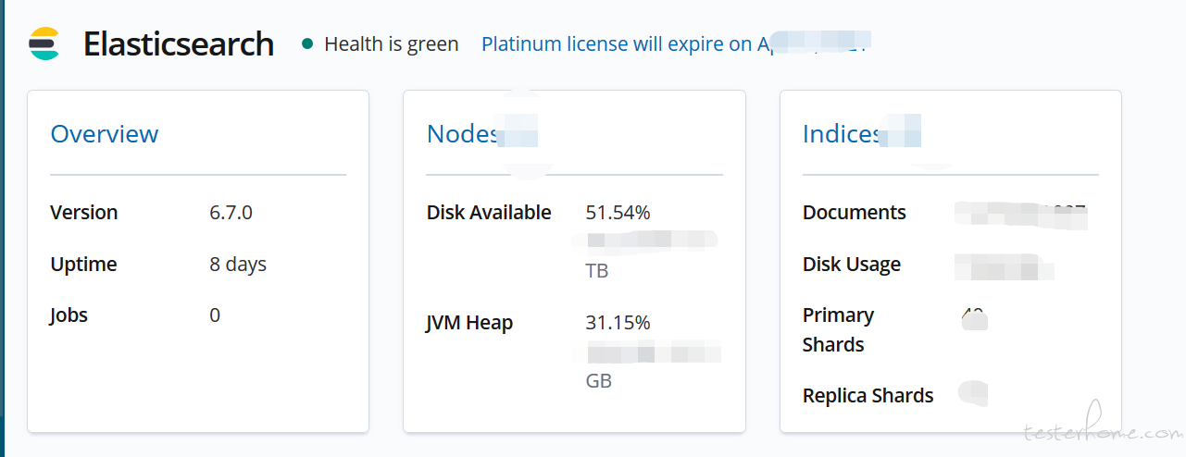Select the Disk Usage label
Screen dimensions: 1186x457
[852, 265]
